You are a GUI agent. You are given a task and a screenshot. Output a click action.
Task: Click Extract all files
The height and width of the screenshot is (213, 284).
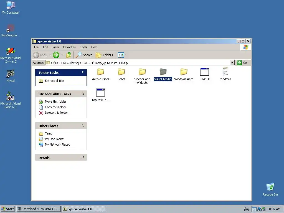point(52,81)
